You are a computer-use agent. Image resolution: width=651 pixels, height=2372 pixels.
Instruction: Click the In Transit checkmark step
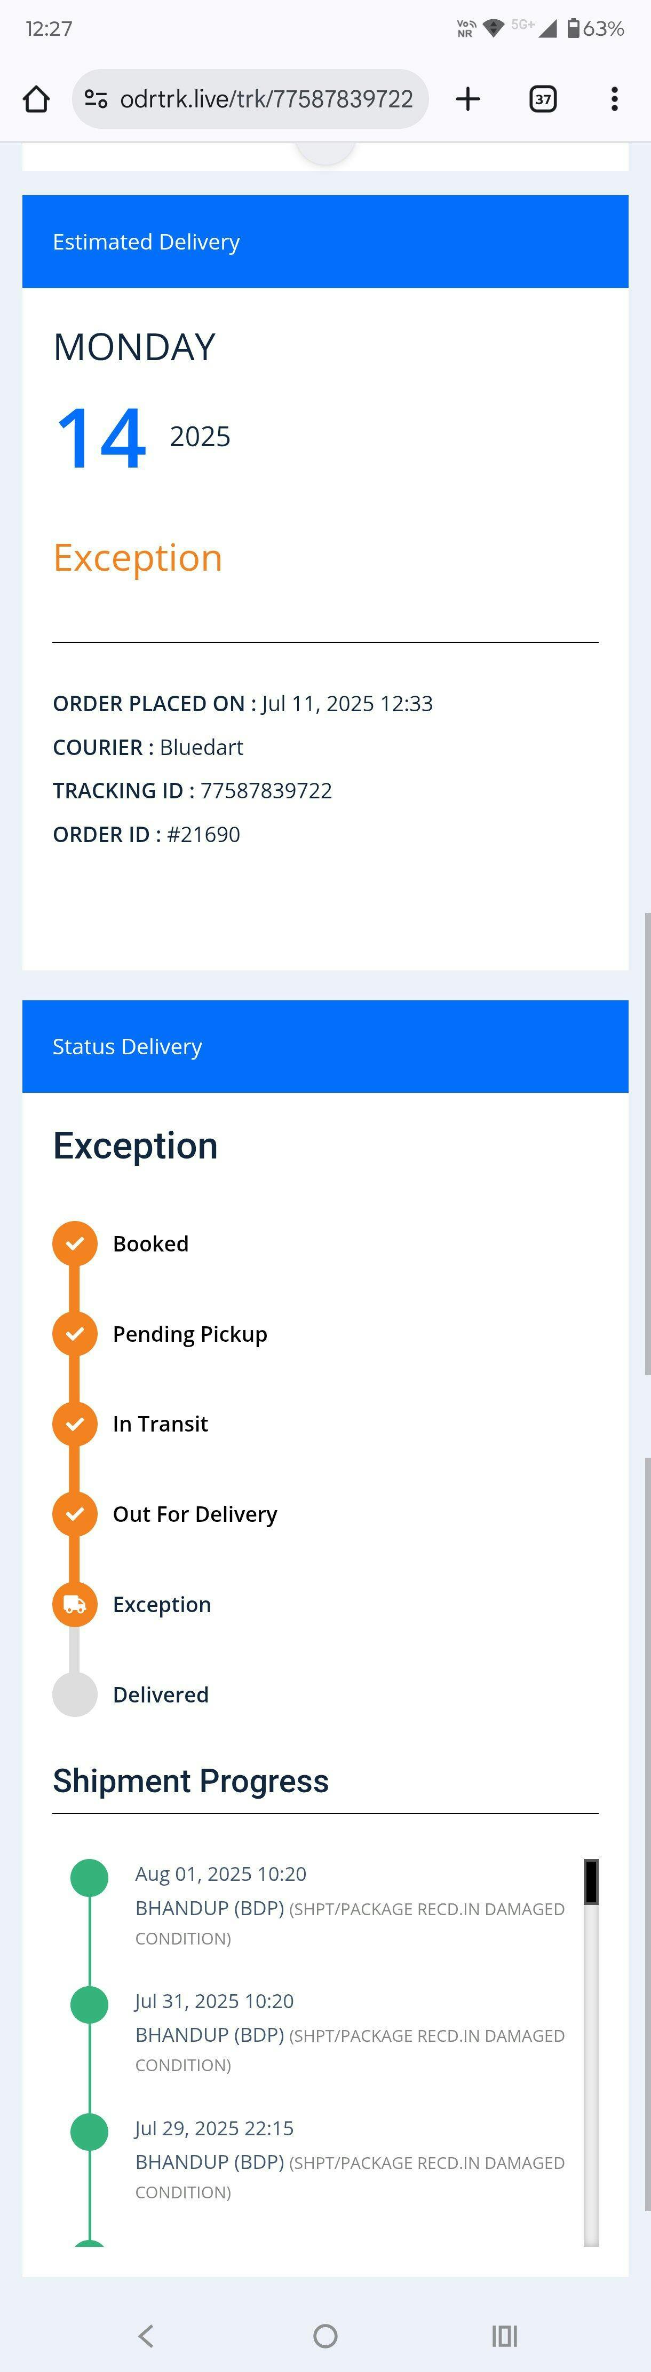[75, 1425]
